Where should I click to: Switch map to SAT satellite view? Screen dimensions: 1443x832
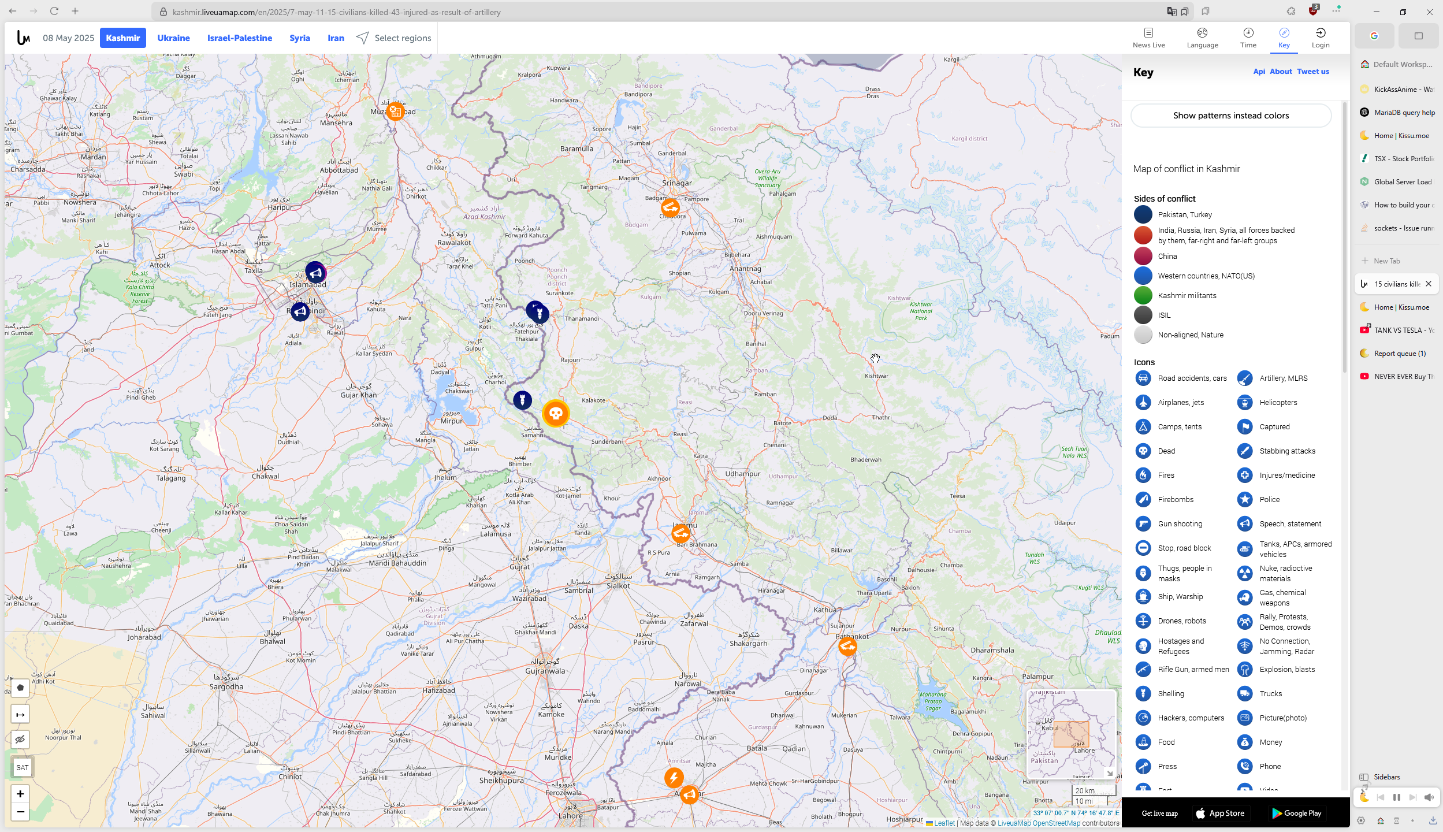point(23,767)
